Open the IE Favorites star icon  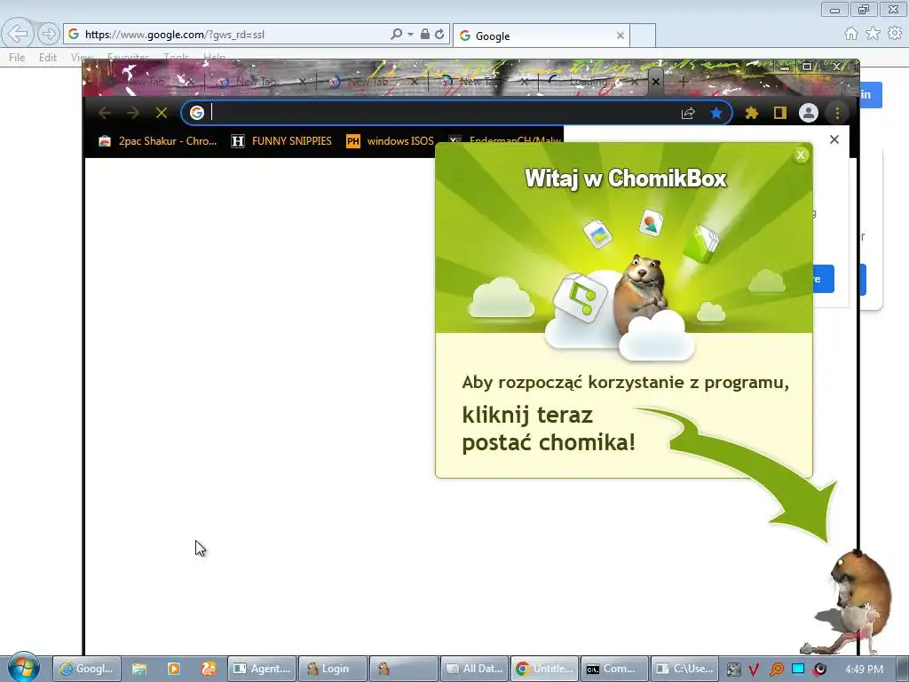pos(873,34)
